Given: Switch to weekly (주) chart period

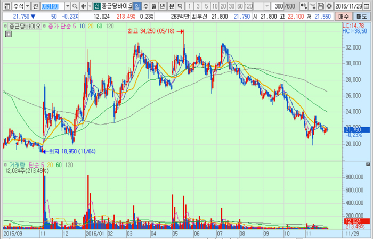Looking at the screenshot, I should (x=146, y=6).
